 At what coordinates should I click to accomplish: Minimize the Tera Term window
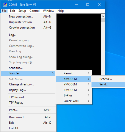click(76, 5)
